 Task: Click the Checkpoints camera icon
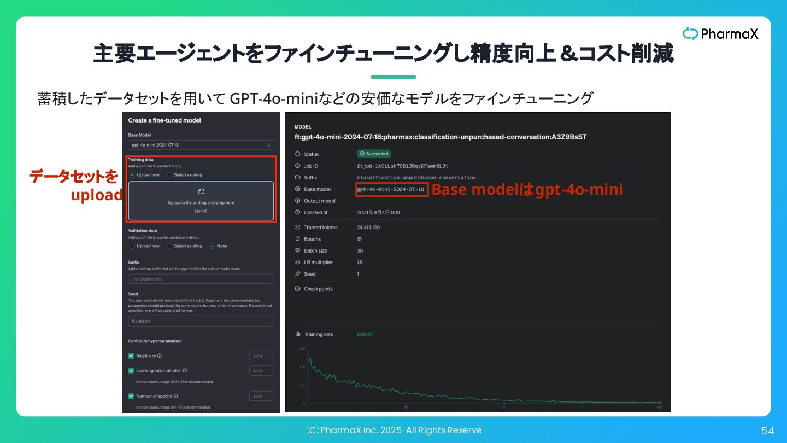tap(297, 288)
